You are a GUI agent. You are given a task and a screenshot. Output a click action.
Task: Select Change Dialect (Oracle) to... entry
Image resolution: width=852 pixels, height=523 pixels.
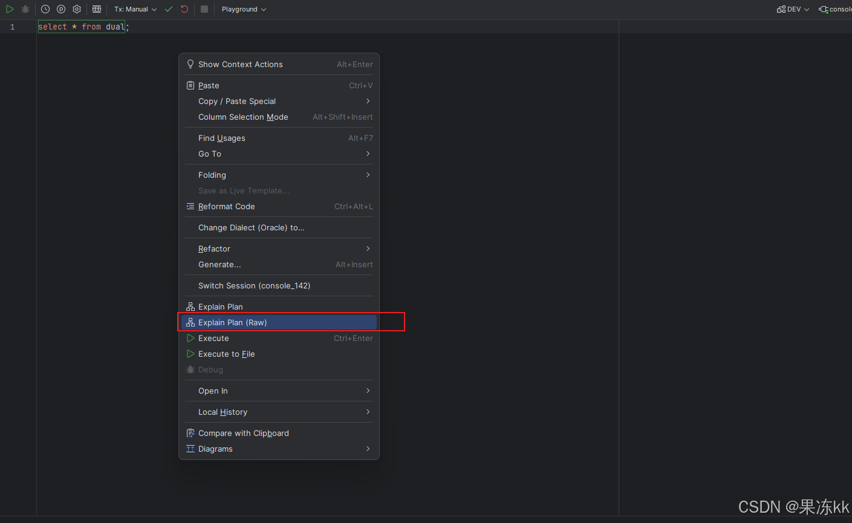279,227
